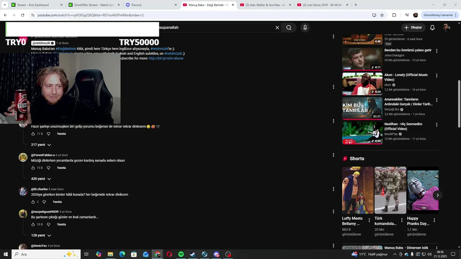Open the @ForestFables-a profile avatar
Viewport: 461px width, 259px height.
click(23, 157)
